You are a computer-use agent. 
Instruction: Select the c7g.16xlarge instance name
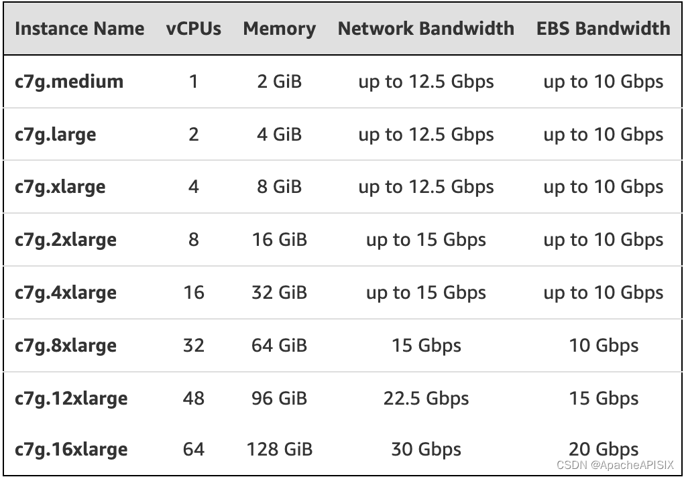pos(71,449)
